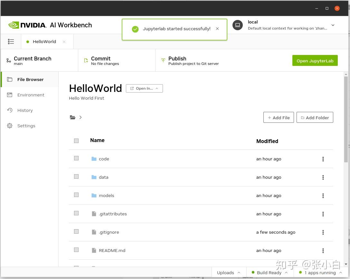Select the checkbox next to README.md
The height and width of the screenshot is (279, 350).
[76, 250]
